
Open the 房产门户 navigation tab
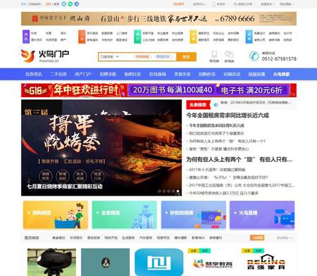83,74
